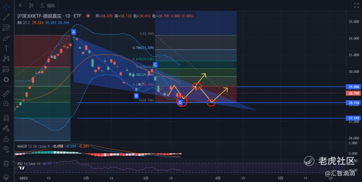This screenshot has width=362, height=182.
Task: Click the 开=28.470 open value
Action: 104,16
